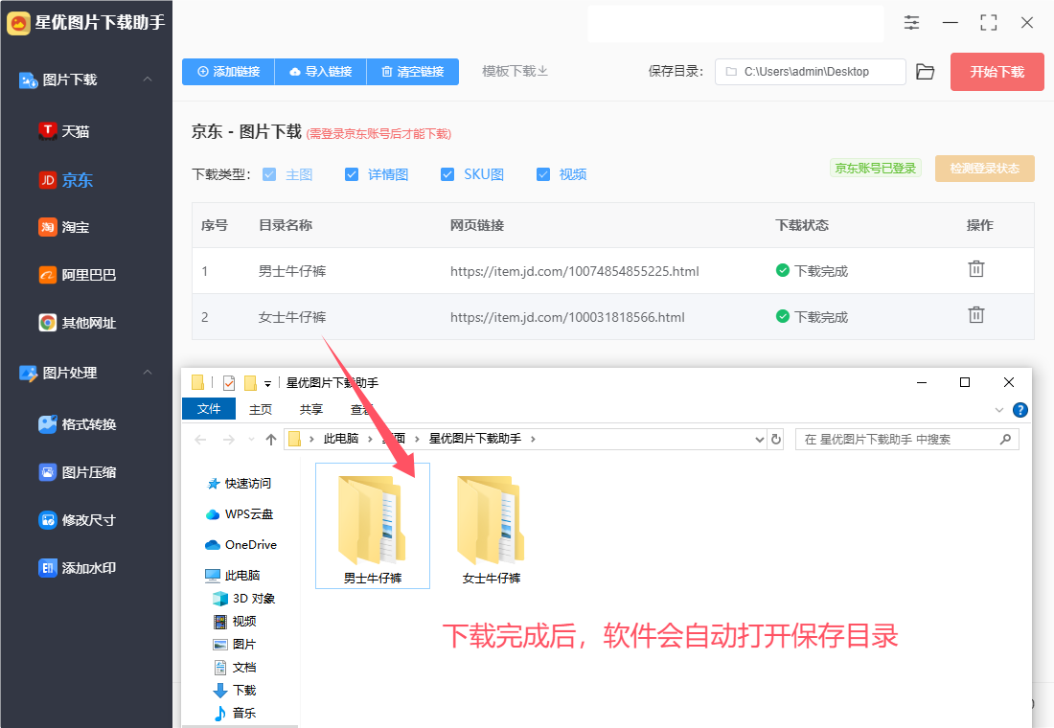Screen dimensions: 1054x728
Task: Go up one folder level in Explorer
Action: (271, 439)
